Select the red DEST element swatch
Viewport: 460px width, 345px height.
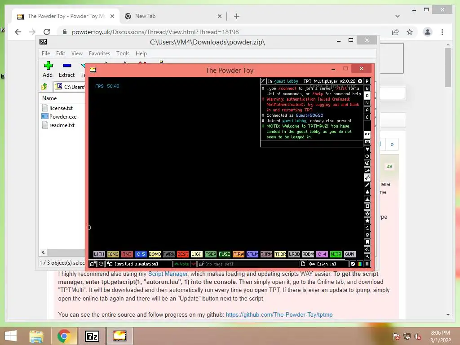click(183, 254)
